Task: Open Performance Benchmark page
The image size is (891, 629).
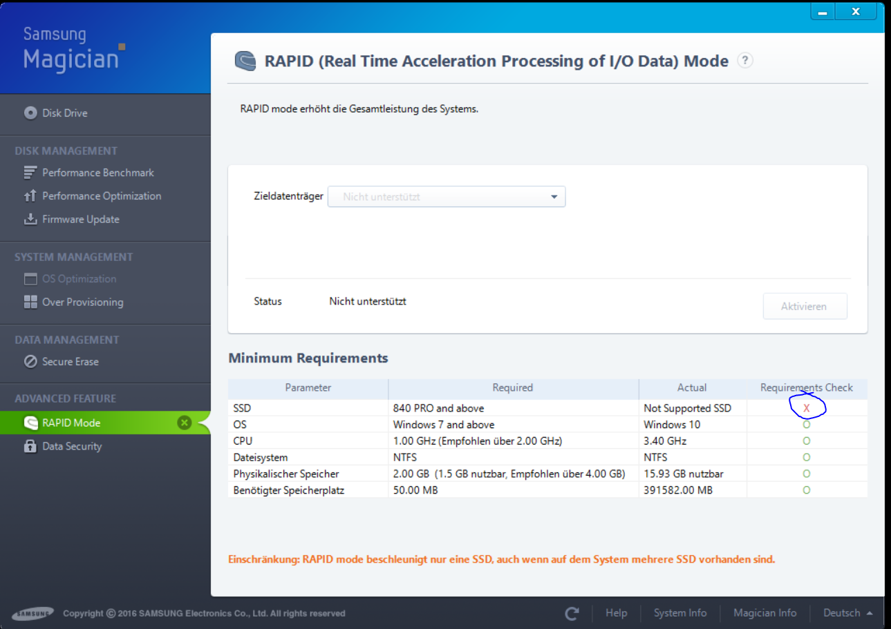Action: (x=97, y=173)
